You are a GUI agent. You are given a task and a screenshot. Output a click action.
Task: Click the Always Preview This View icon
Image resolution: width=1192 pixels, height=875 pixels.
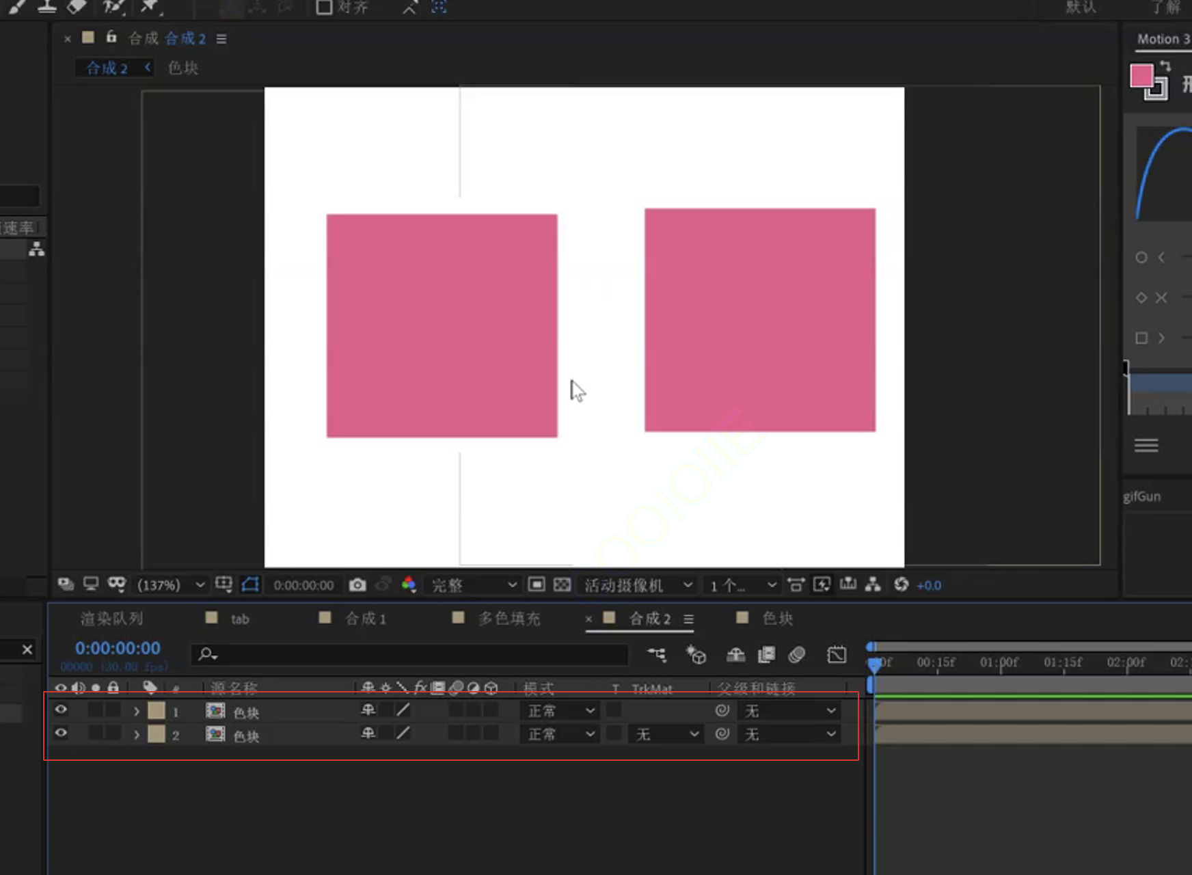[x=66, y=584]
